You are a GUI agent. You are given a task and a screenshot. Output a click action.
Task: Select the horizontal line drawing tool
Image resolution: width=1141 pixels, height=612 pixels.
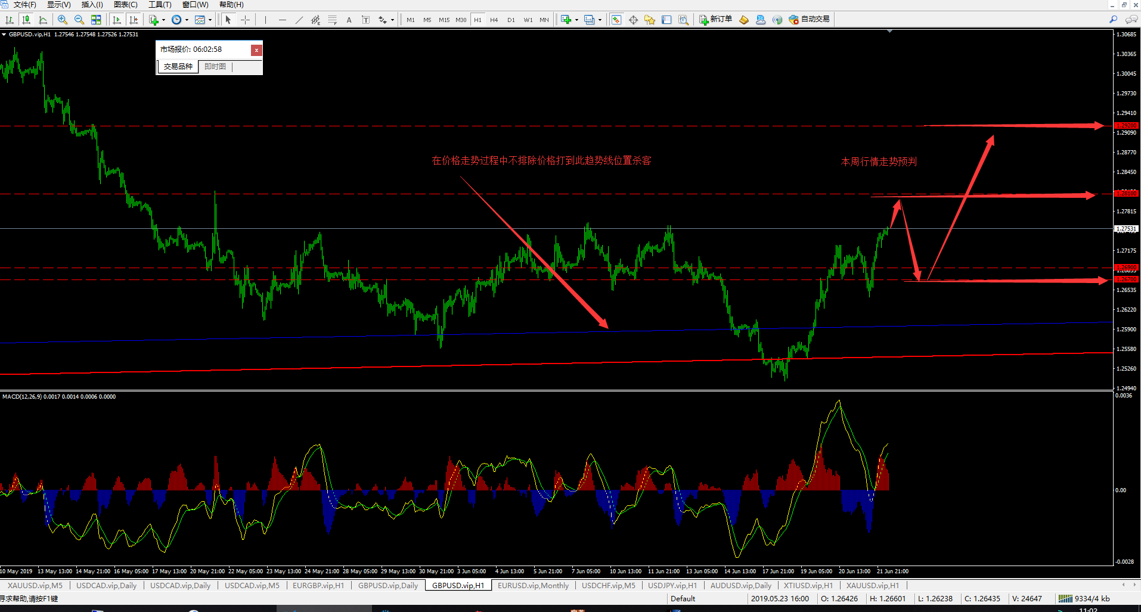[283, 20]
